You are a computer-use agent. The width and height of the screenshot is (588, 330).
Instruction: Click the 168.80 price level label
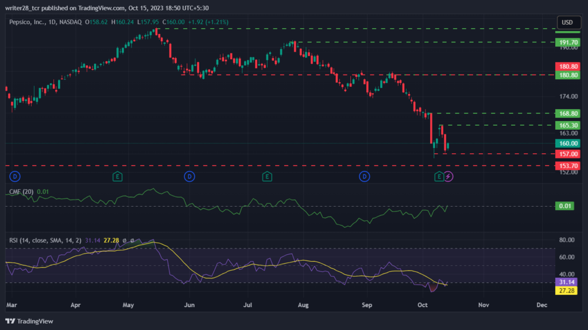(x=568, y=113)
